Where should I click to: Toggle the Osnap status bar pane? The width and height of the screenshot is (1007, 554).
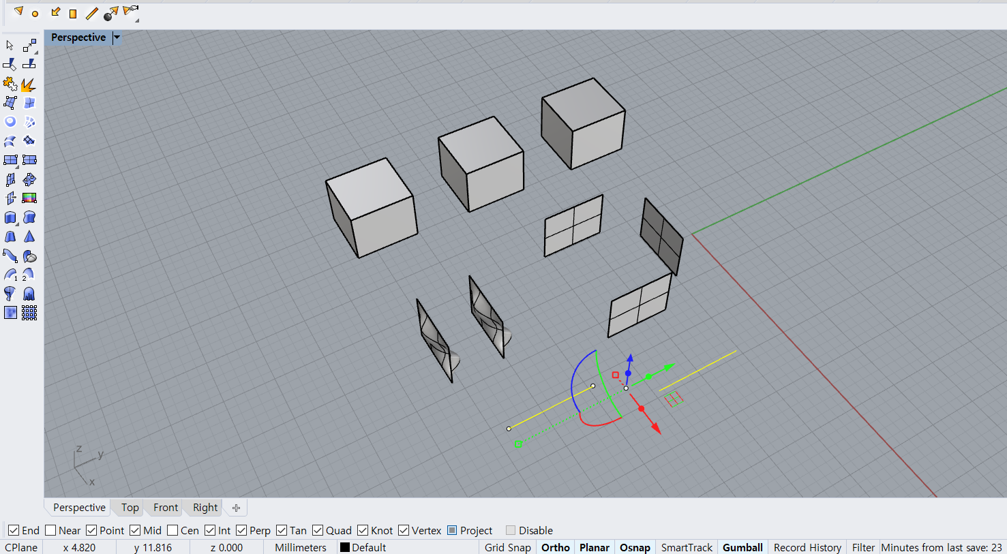[x=635, y=547]
